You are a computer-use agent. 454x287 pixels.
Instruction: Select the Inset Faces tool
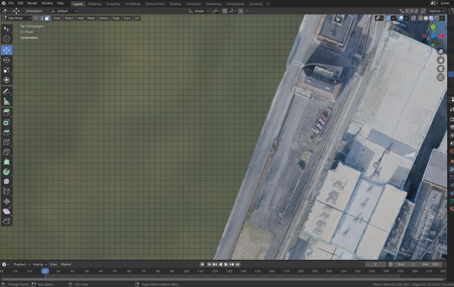(6, 122)
